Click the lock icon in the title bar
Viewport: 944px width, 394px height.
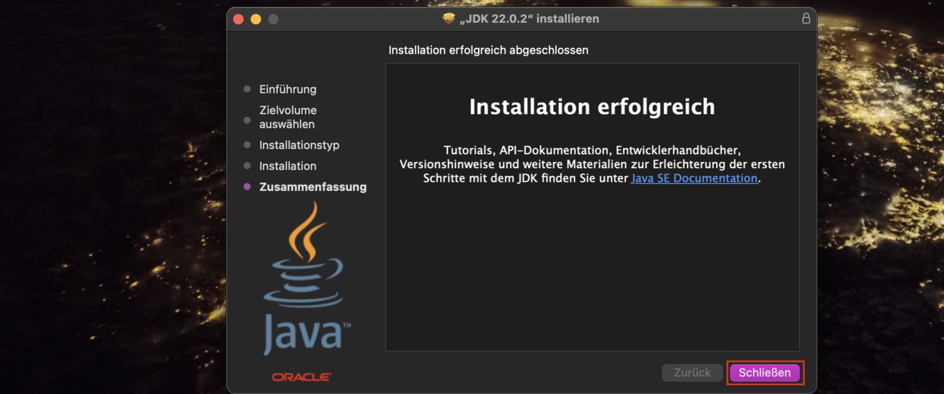(x=806, y=18)
